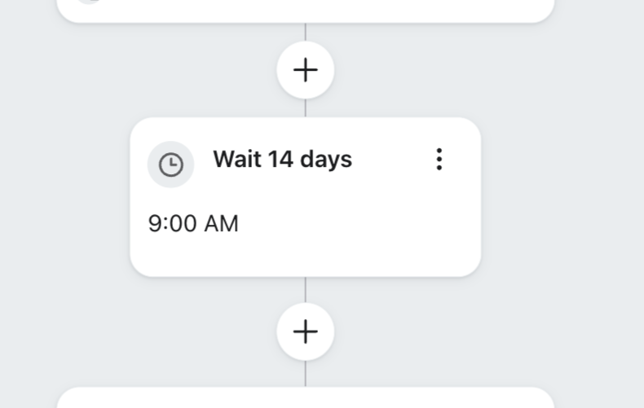The width and height of the screenshot is (644, 408).
Task: Click the Wait card's blank area below 9:00 AM
Action: 305,256
